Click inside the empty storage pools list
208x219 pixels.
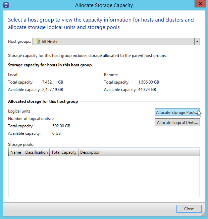click(104, 175)
